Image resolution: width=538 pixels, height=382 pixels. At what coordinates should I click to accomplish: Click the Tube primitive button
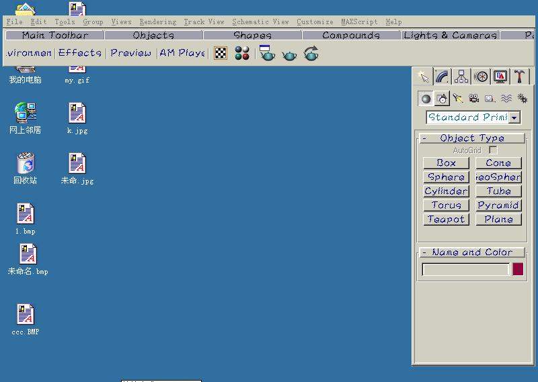click(x=498, y=191)
